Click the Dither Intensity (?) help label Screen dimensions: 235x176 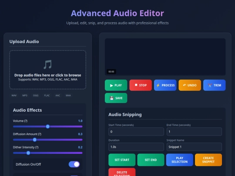pyautogui.click(x=26, y=147)
